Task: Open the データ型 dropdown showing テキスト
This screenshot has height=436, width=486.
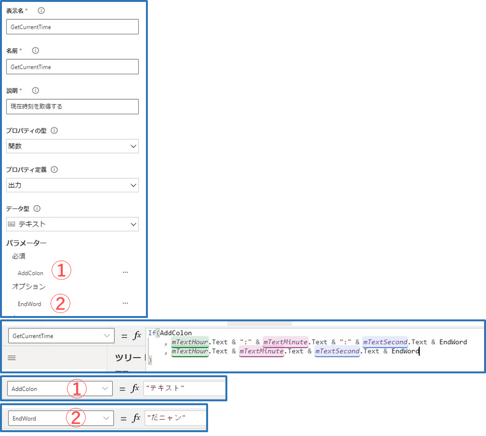Action: click(72, 225)
